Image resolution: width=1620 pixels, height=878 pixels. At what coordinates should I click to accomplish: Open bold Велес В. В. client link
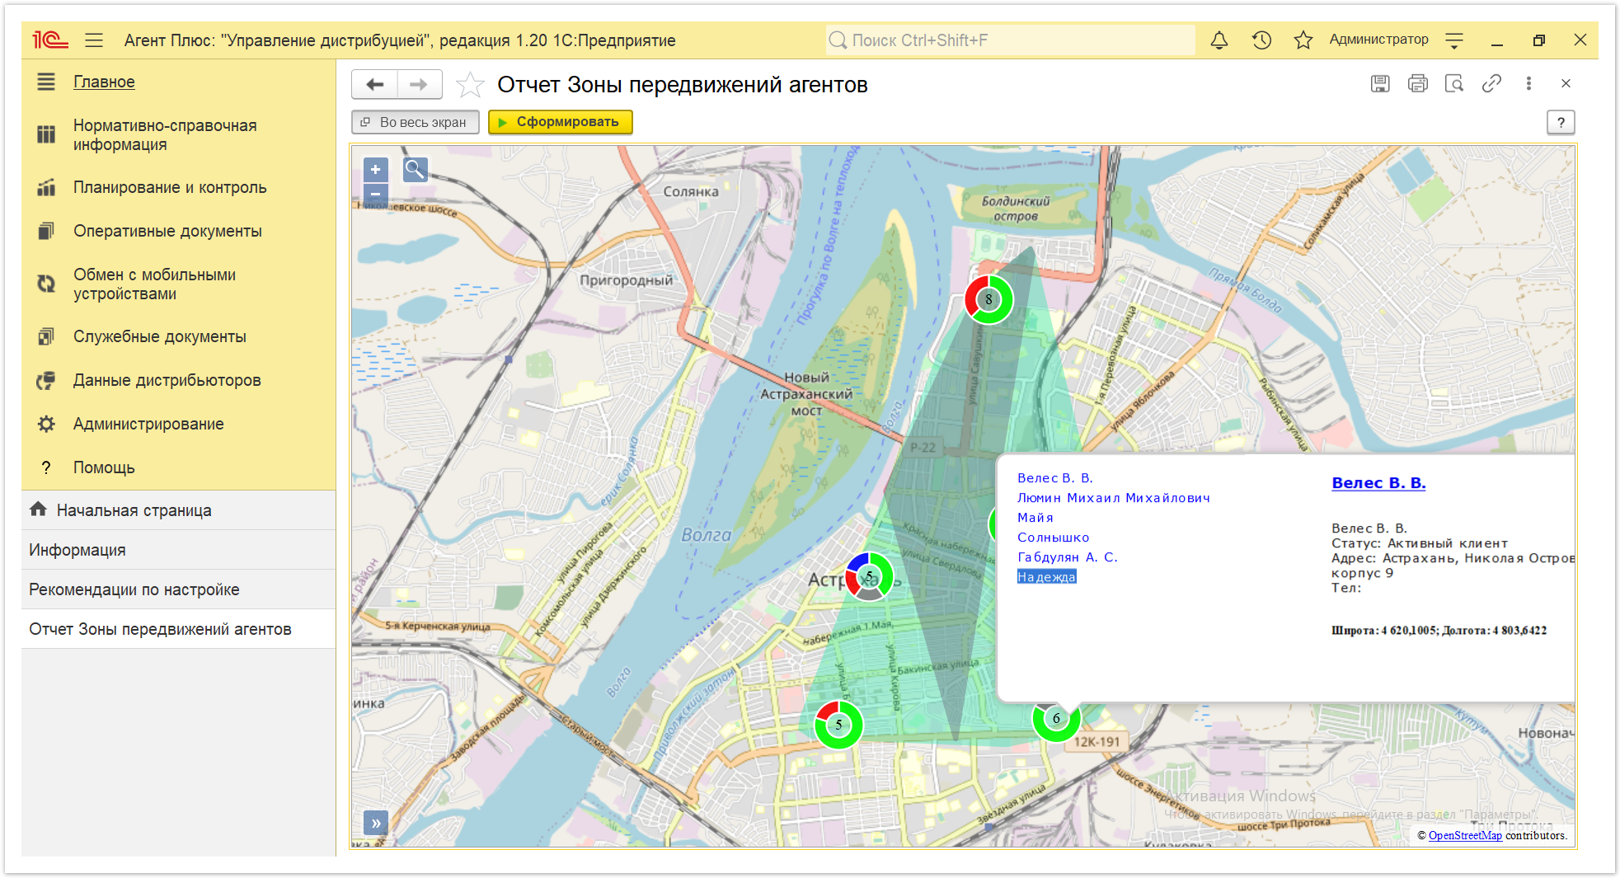coord(1378,483)
